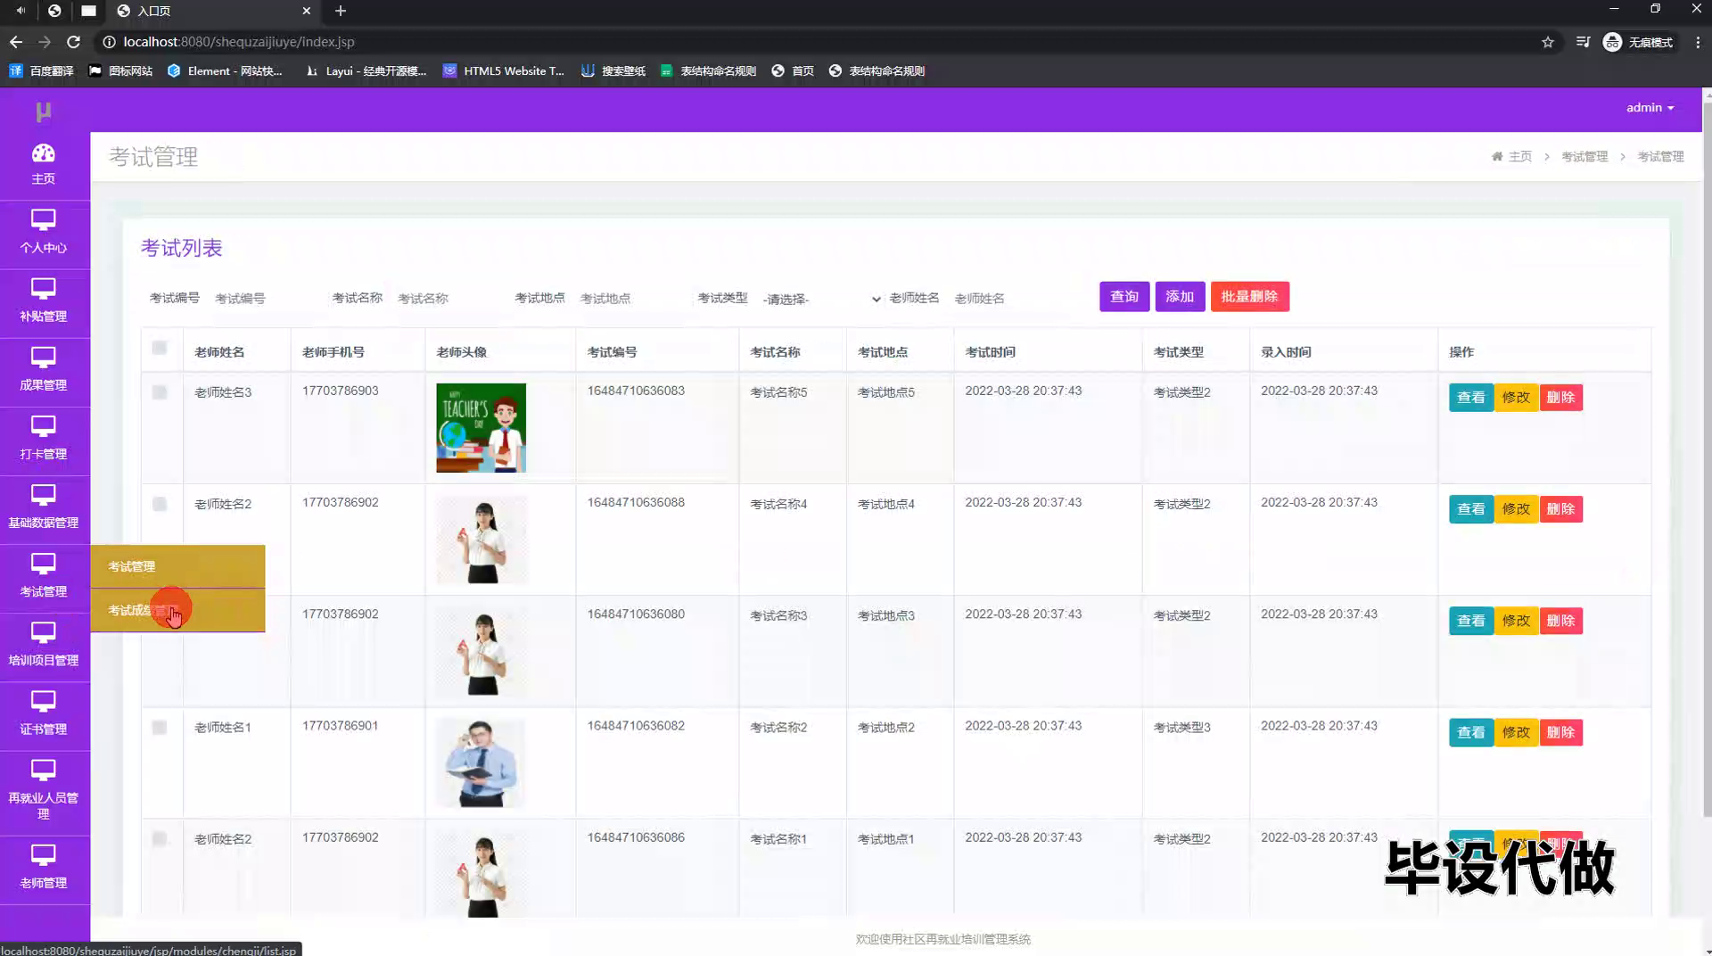1712x956 pixels.
Task: Check the row for 考试名称4
Action: [x=160, y=504]
